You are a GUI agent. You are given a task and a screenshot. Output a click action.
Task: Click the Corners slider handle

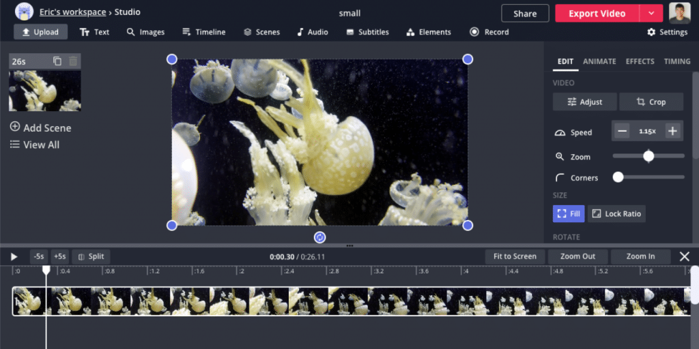pyautogui.click(x=618, y=177)
